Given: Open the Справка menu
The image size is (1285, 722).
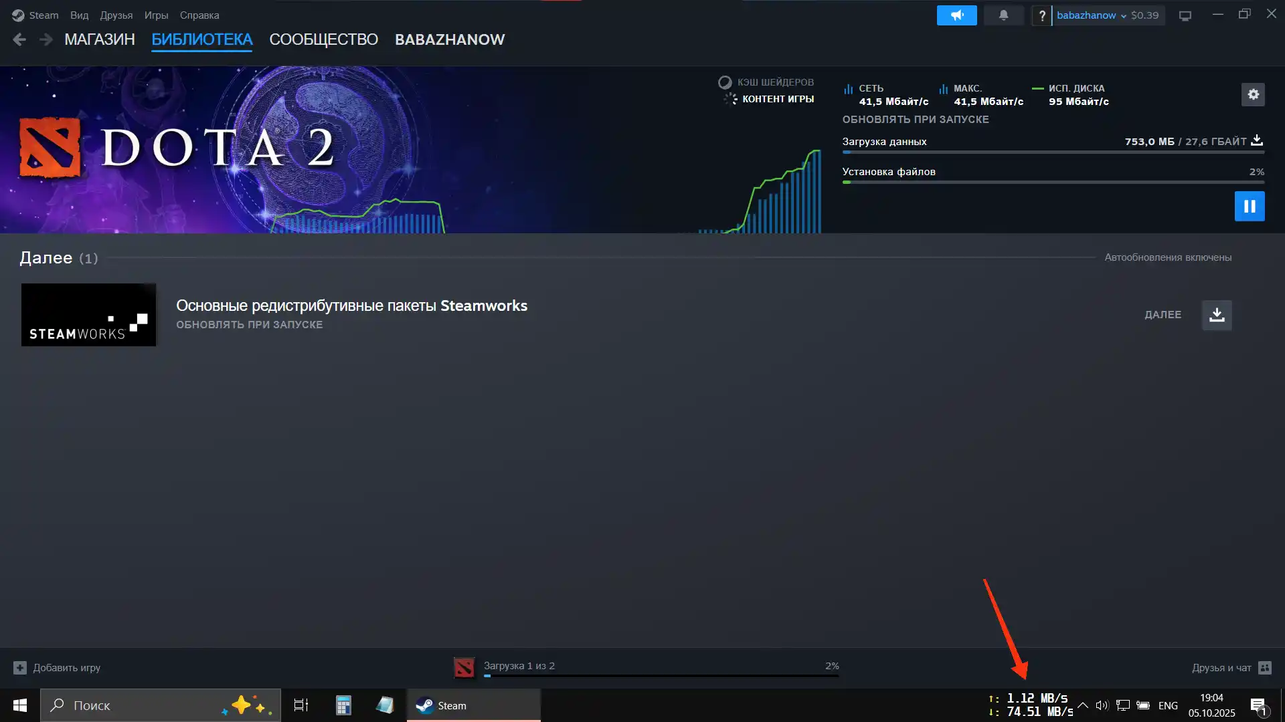Looking at the screenshot, I should pyautogui.click(x=199, y=15).
